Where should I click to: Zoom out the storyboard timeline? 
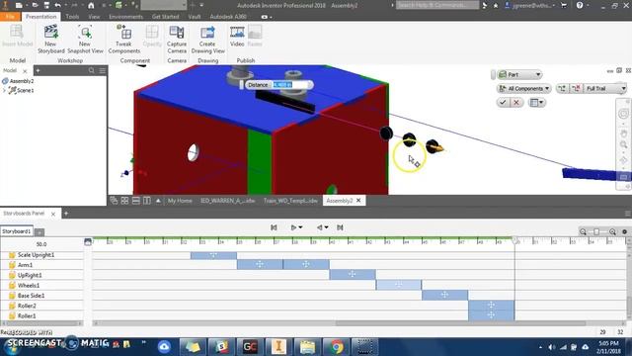pos(583,231)
